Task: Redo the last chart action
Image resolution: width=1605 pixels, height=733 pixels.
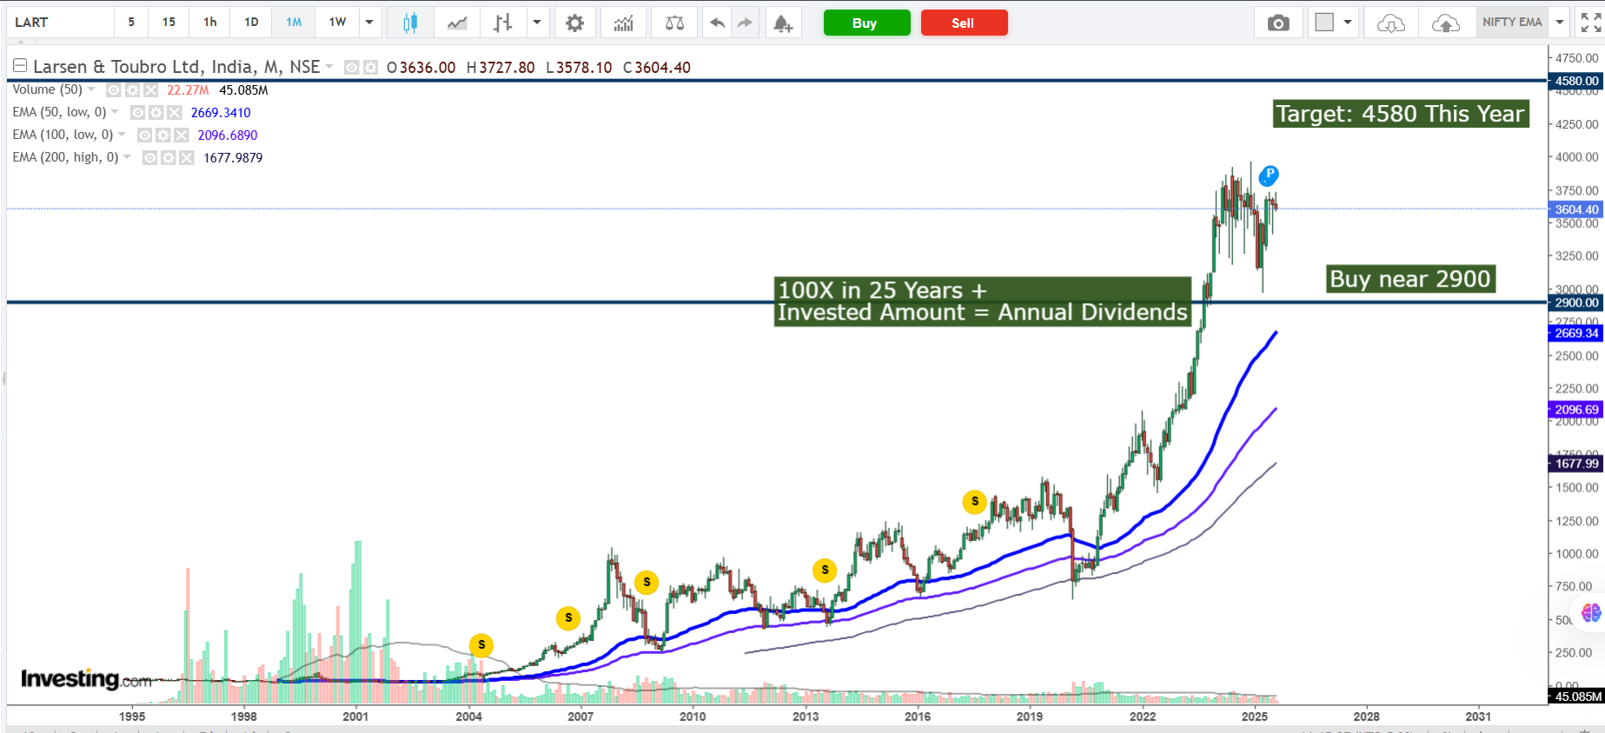Action: (745, 23)
